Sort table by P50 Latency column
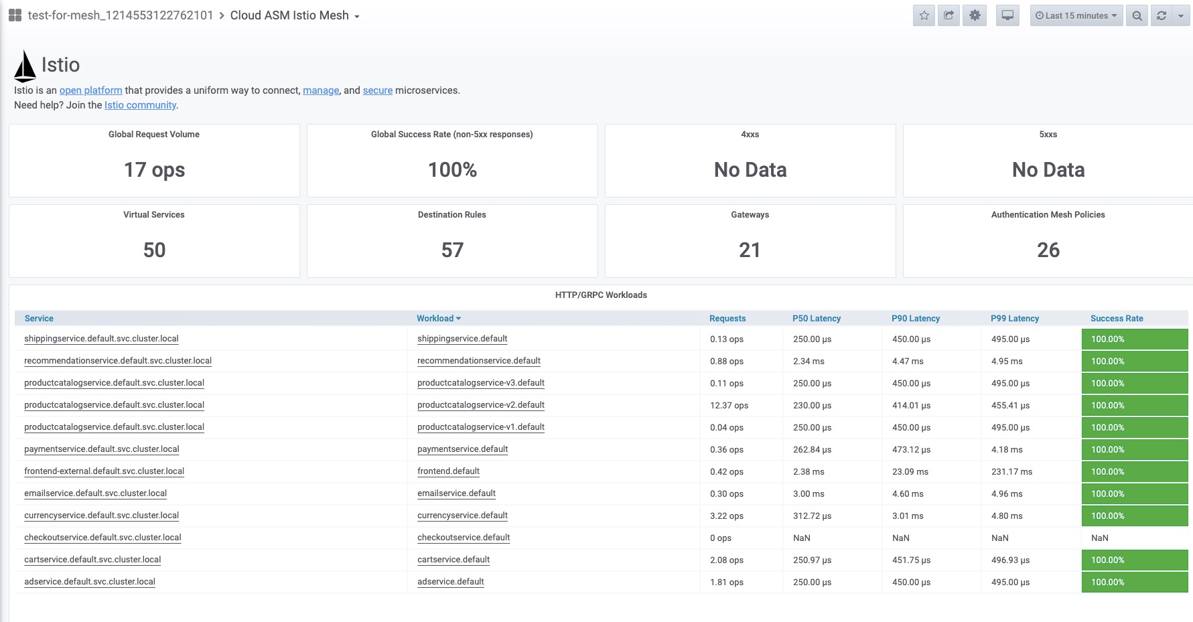This screenshot has width=1193, height=622. (817, 319)
